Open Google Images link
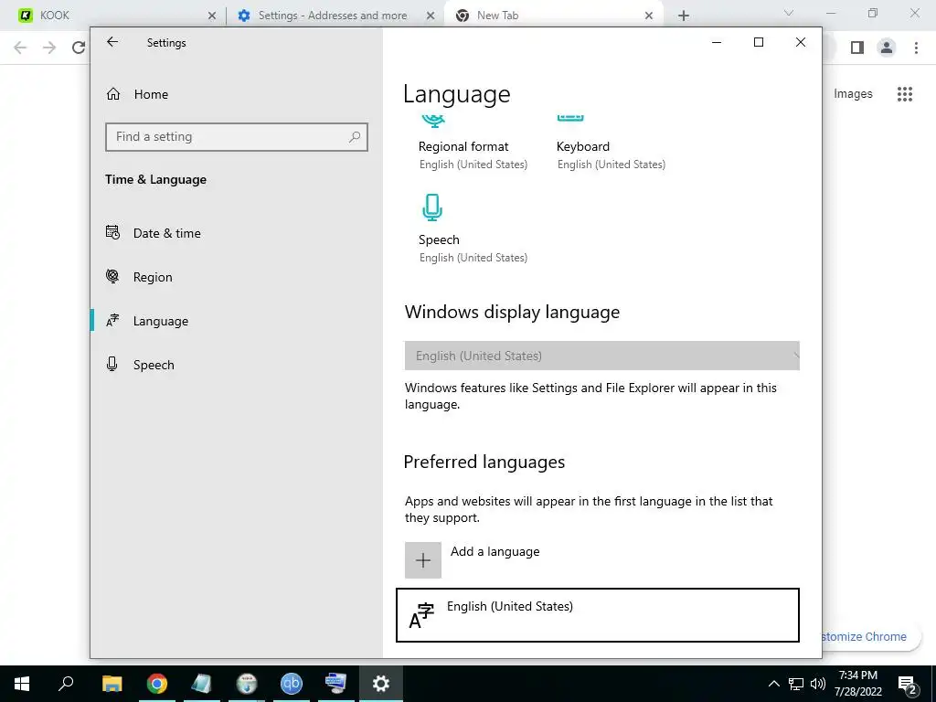This screenshot has height=702, width=936. coord(853,94)
